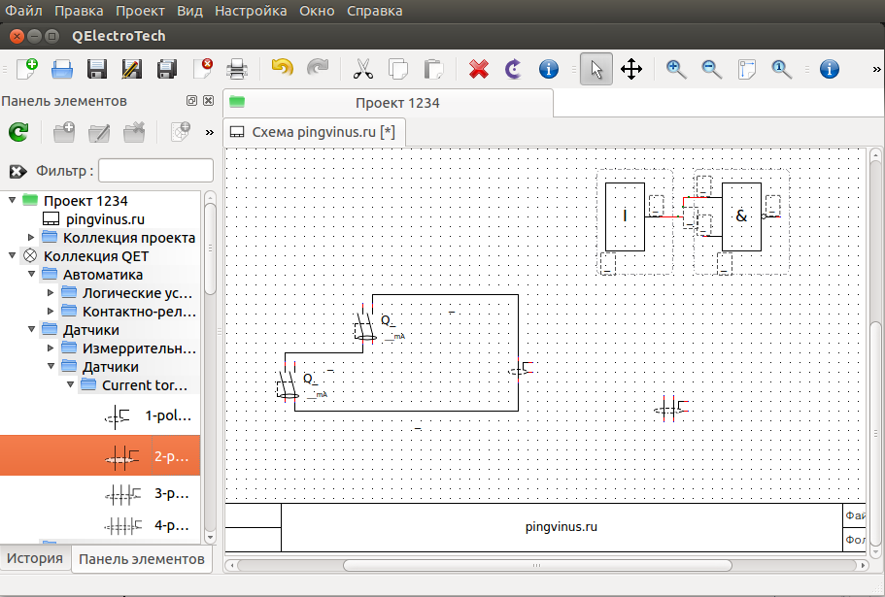The height and width of the screenshot is (597, 885).
Task: Click the New project icon
Action: tap(27, 69)
